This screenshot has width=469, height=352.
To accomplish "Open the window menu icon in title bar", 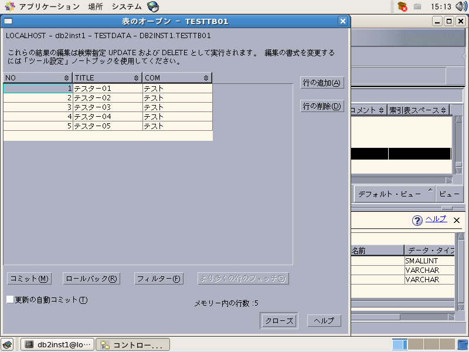I will (8, 22).
